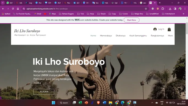The image size is (188, 106).
Task: View site information in address bar
Action: pyautogui.click(x=24, y=9)
